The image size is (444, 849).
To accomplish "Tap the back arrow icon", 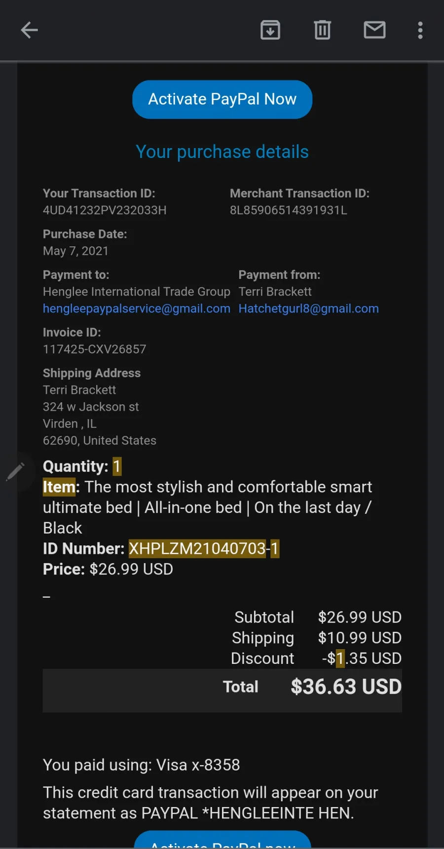I will click(29, 30).
